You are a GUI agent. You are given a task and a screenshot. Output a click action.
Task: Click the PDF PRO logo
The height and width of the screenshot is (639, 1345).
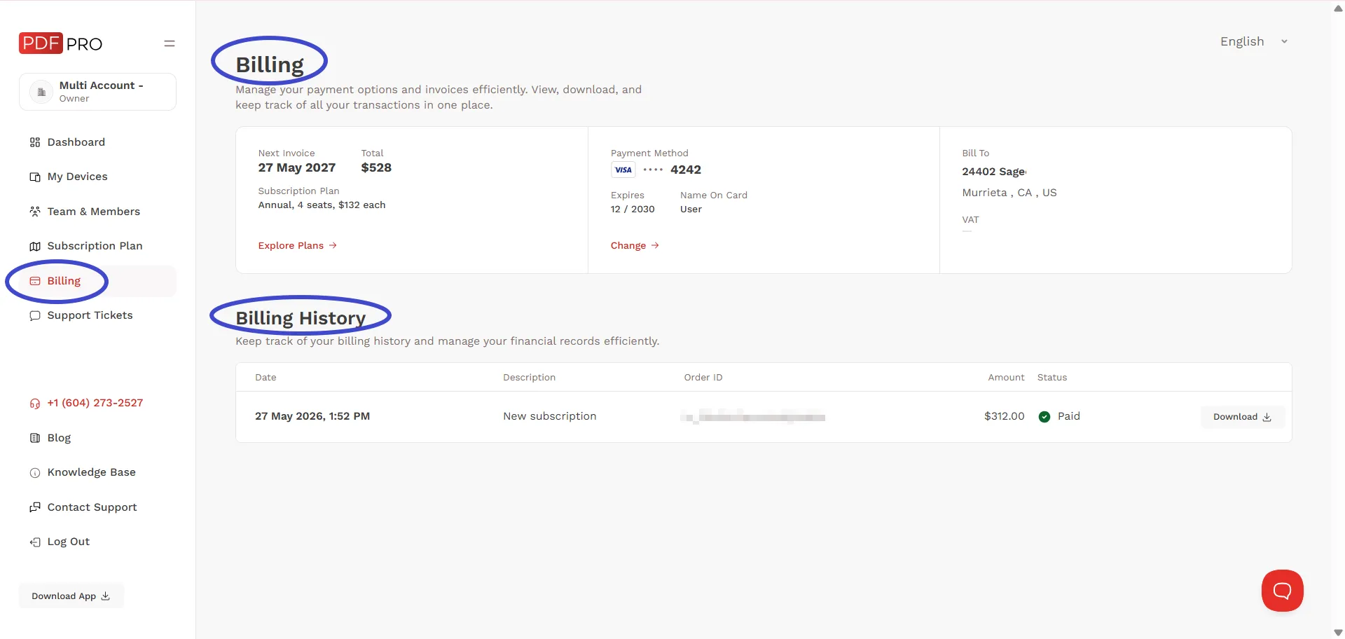[60, 43]
